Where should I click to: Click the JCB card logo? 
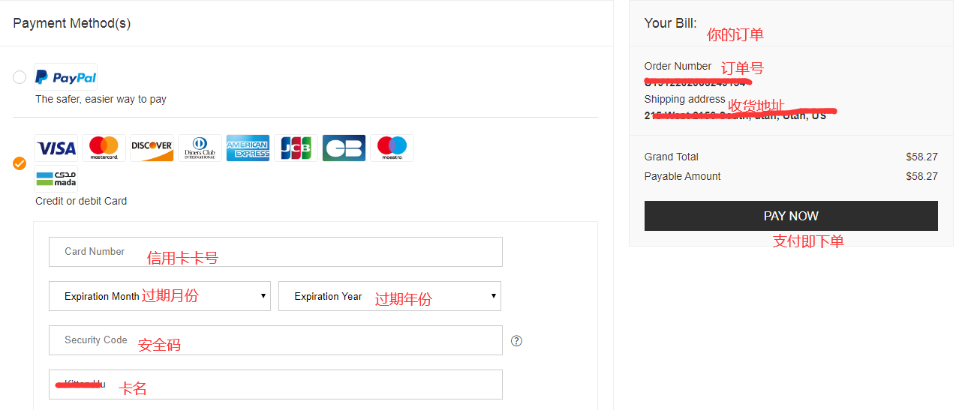(296, 148)
